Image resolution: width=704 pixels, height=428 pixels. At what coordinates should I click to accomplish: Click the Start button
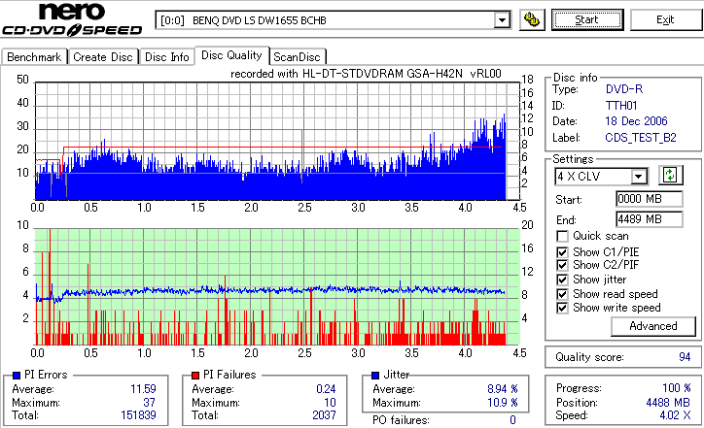pos(587,19)
